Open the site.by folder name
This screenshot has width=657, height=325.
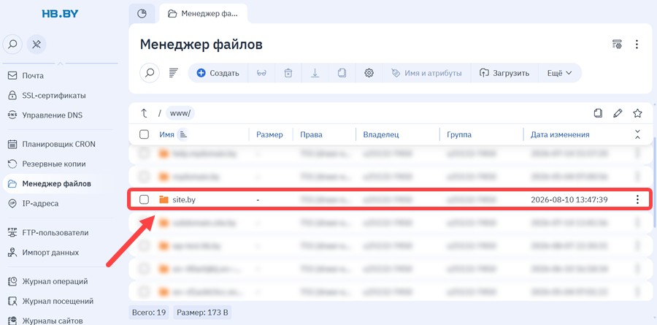184,199
